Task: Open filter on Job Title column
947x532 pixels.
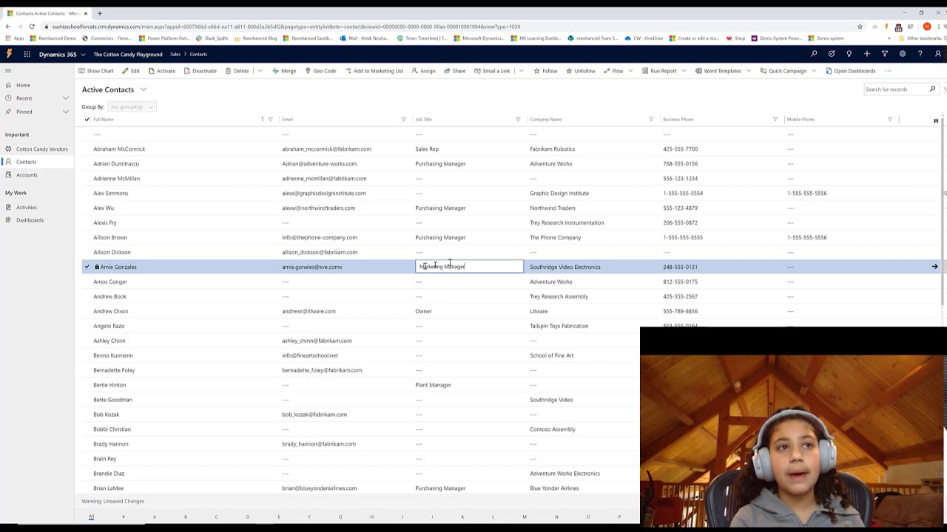Action: click(x=518, y=120)
